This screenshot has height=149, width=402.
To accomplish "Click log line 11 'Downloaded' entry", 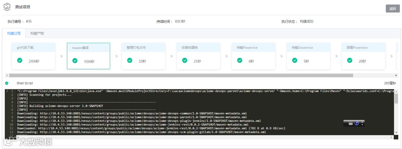I will 151,128.
